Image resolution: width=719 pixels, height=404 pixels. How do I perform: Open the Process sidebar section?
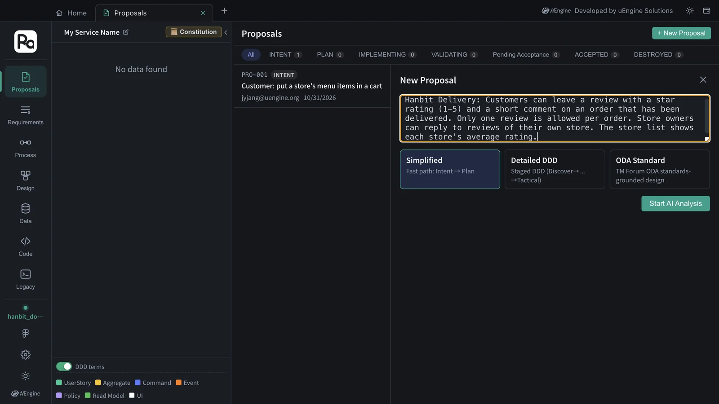(26, 148)
